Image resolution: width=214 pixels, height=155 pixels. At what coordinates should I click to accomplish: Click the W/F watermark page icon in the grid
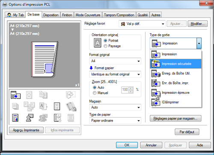[x=57, y=106]
